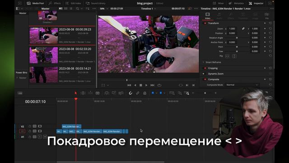Viewport: 289px width, 163px height.
Task: Switch Inspector to Video tab
Action: tap(208, 16)
